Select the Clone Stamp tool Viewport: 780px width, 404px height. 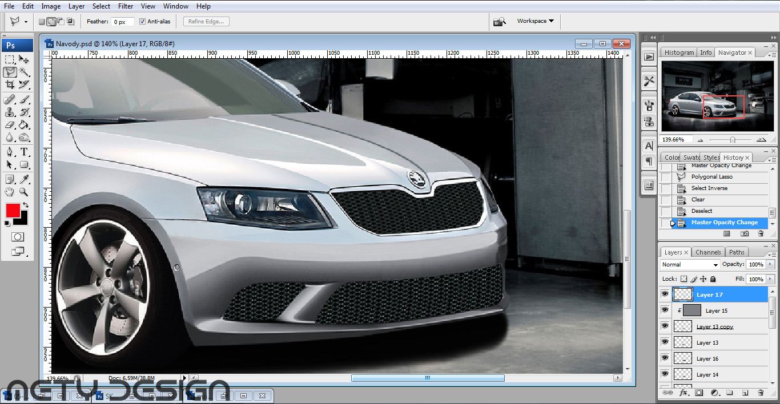coord(10,112)
